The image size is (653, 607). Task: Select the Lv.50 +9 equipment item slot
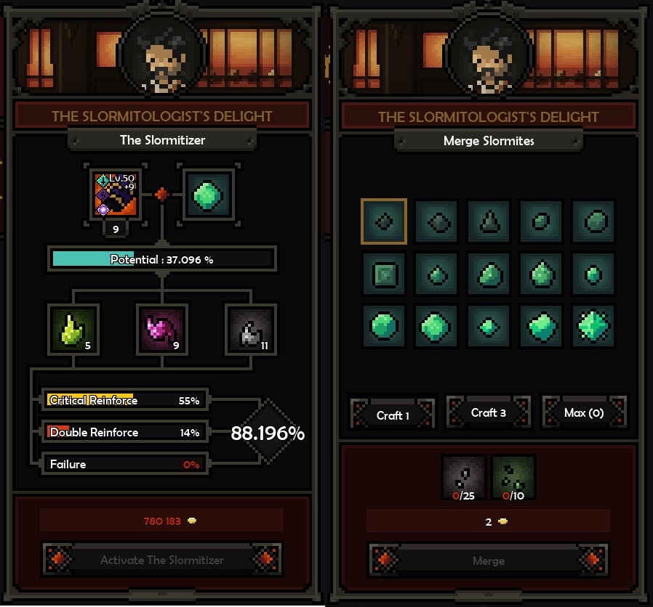point(116,195)
